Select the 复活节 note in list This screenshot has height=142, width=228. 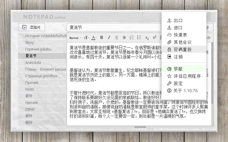pyautogui.click(x=42, y=56)
